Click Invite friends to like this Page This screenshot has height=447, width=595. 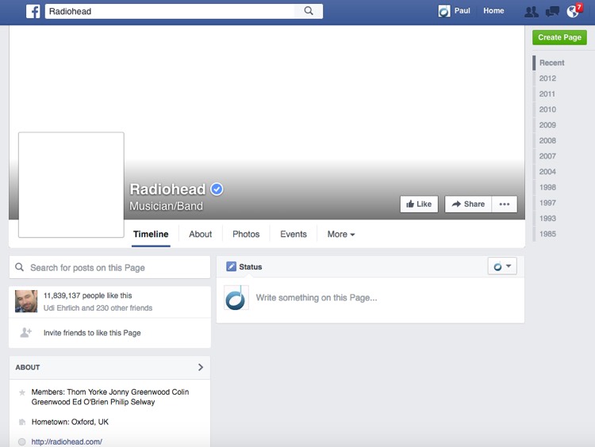coord(92,333)
